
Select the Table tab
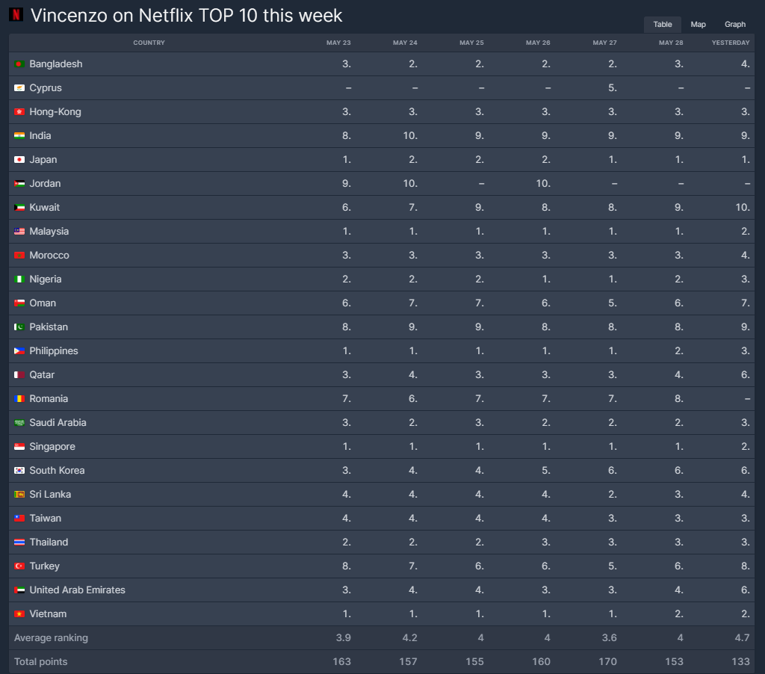(x=663, y=25)
